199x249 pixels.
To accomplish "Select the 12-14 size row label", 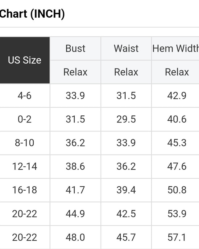I will (25, 166).
